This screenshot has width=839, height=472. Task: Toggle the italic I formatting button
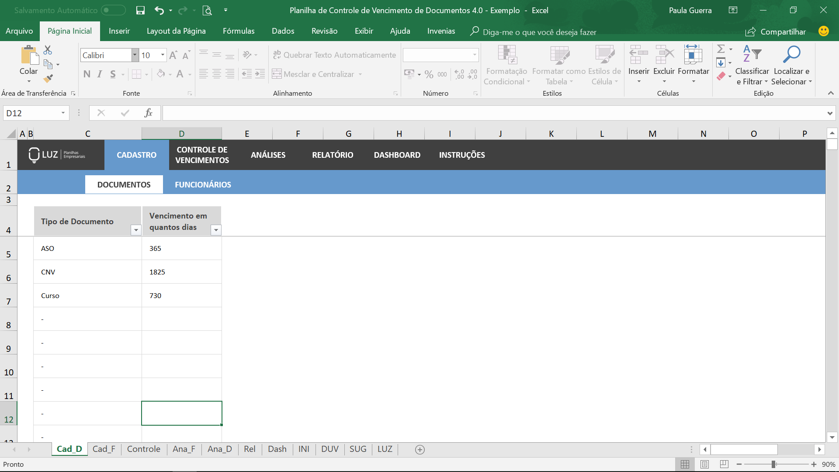tap(100, 74)
